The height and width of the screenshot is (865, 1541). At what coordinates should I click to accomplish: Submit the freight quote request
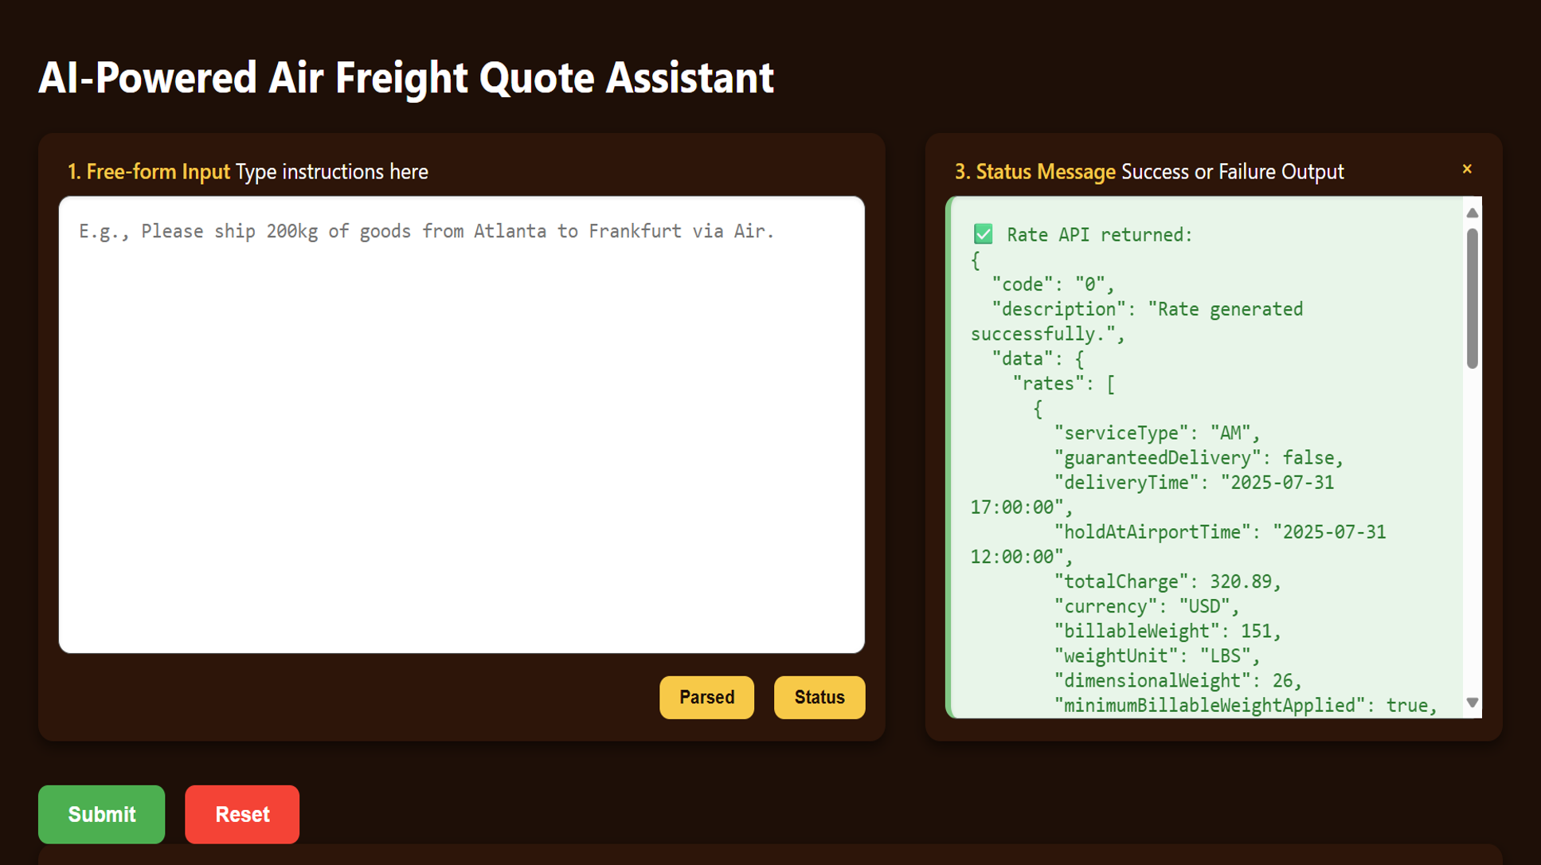pyautogui.click(x=101, y=814)
